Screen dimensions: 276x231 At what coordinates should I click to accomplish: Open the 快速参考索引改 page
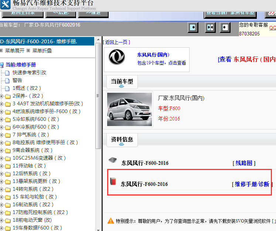pyautogui.click(x=30, y=72)
